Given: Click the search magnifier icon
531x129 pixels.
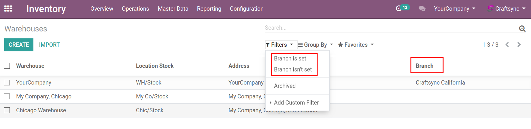Looking at the screenshot, I should pyautogui.click(x=522, y=28).
